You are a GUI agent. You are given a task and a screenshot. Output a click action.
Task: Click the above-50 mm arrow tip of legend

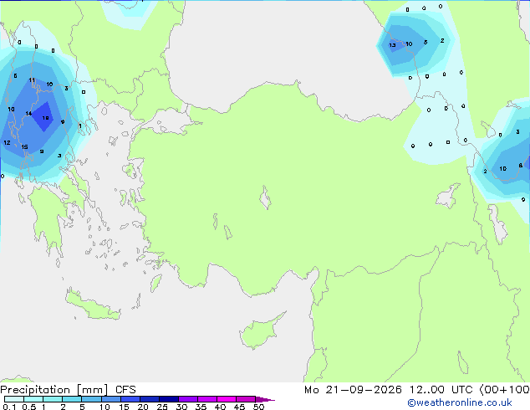tap(265, 399)
